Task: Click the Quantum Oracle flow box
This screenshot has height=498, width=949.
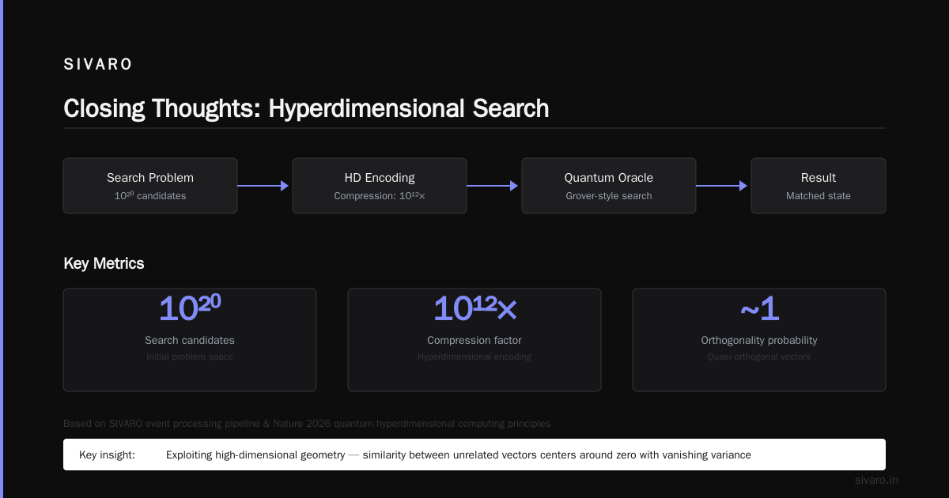Action: coord(609,186)
